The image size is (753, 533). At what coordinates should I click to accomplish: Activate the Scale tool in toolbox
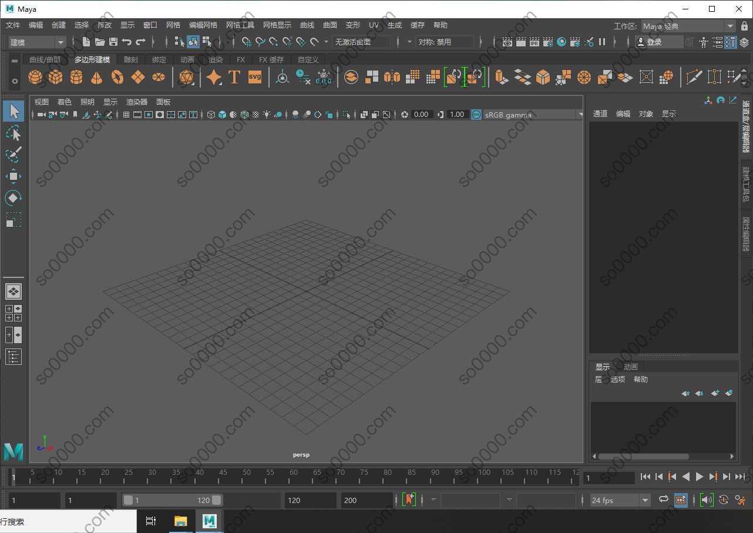(14, 220)
